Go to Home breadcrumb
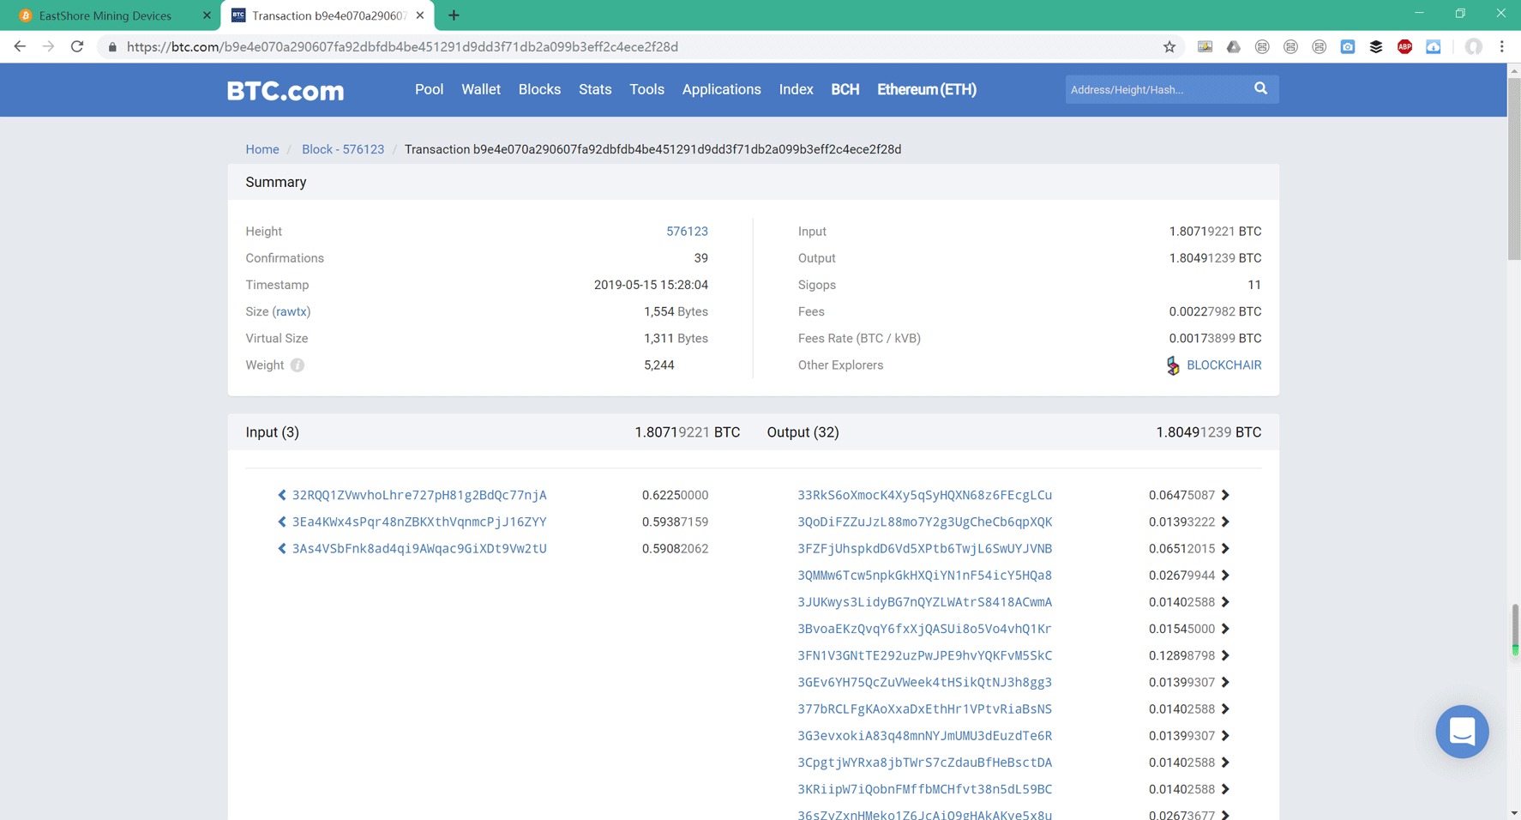This screenshot has height=820, width=1521. pos(262,149)
